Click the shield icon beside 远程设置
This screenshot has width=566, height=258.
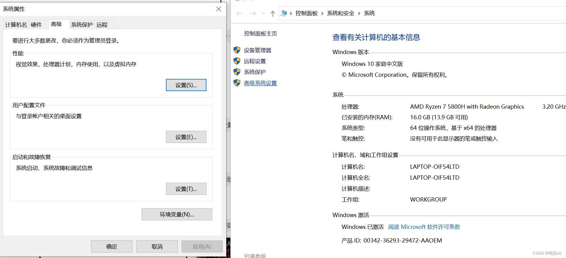tap(237, 61)
